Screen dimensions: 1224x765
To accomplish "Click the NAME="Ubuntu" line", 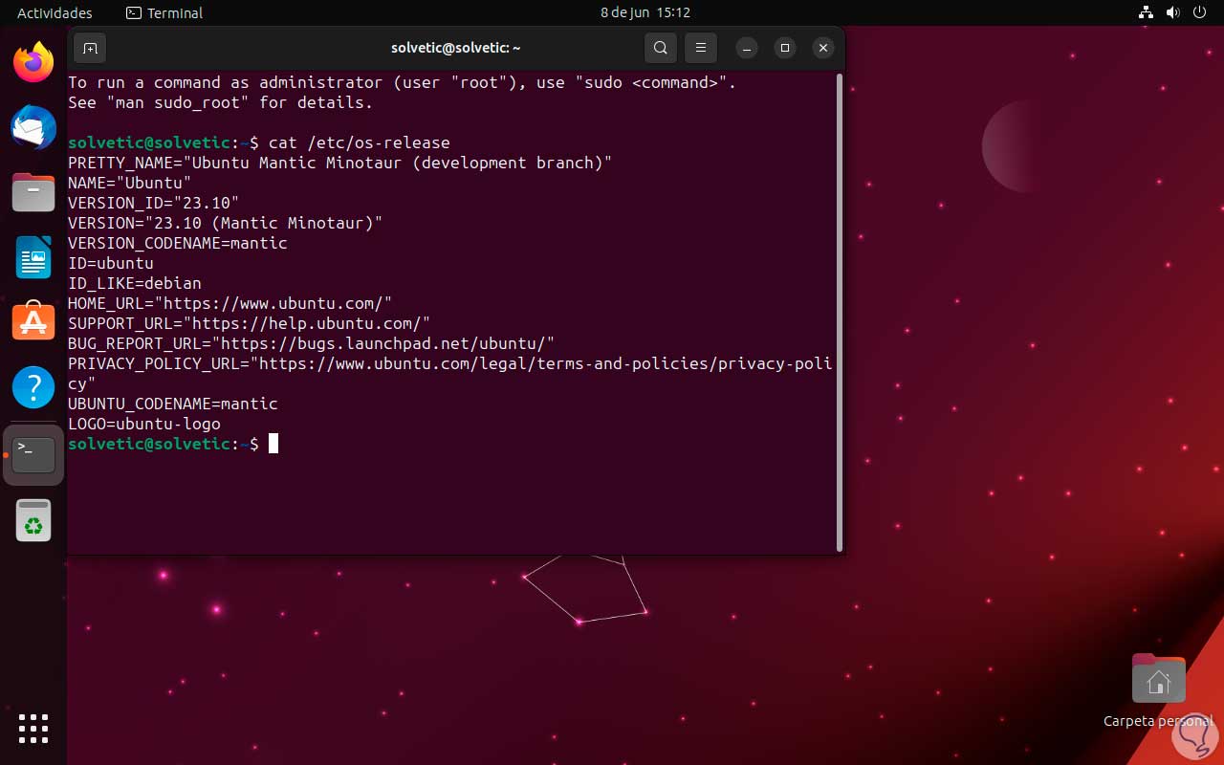I will pos(130,183).
